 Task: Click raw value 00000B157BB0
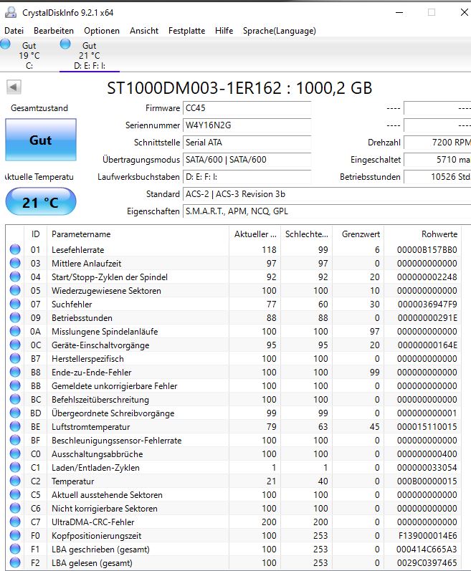point(427,250)
